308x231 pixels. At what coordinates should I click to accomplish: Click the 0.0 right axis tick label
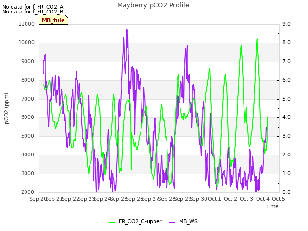coord(287,192)
